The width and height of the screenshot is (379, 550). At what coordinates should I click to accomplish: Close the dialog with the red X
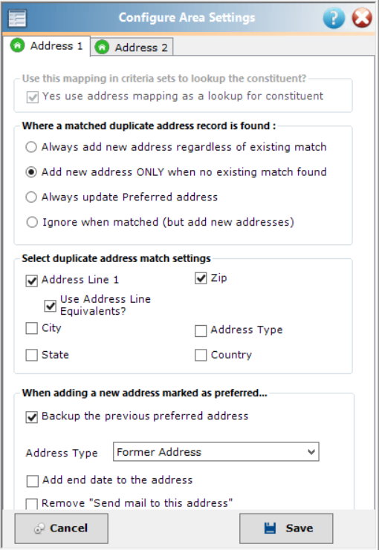coord(362,18)
